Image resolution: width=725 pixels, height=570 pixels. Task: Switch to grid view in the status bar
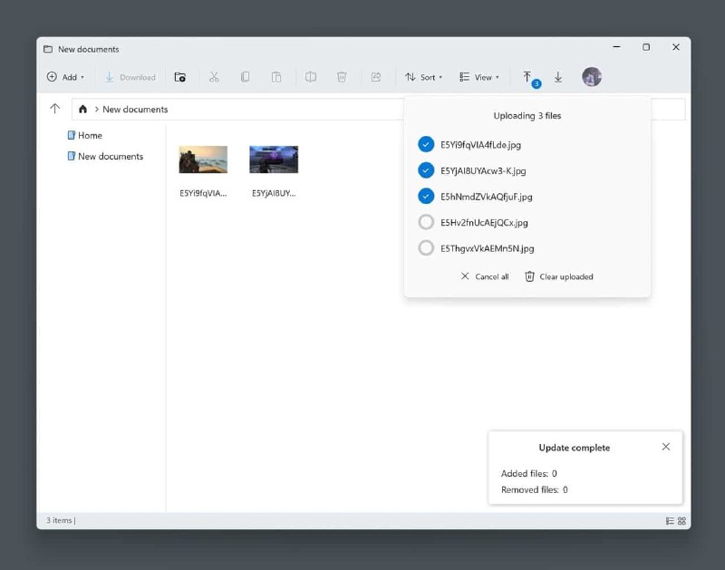(681, 521)
